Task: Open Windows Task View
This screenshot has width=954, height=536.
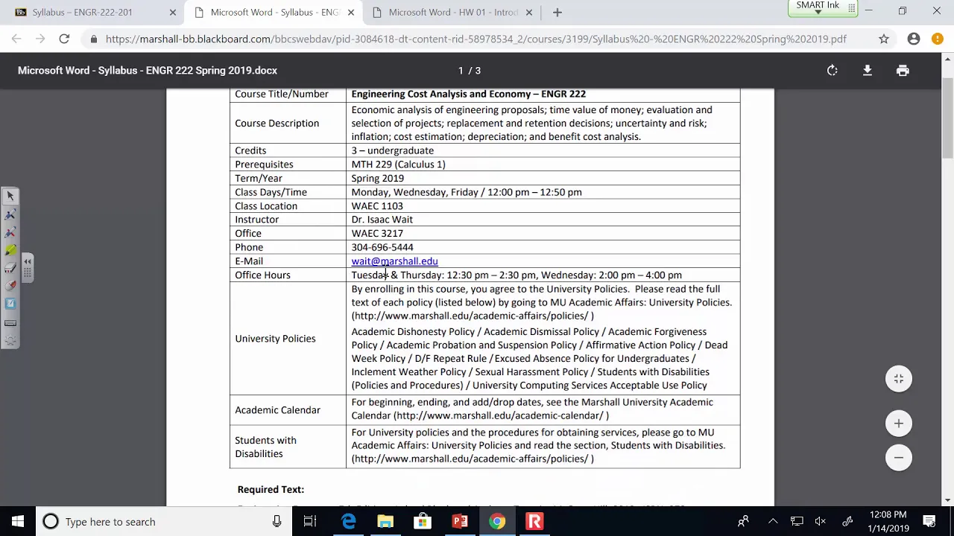Action: click(x=310, y=522)
